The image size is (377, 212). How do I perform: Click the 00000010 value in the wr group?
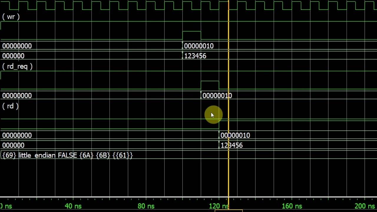(199, 46)
